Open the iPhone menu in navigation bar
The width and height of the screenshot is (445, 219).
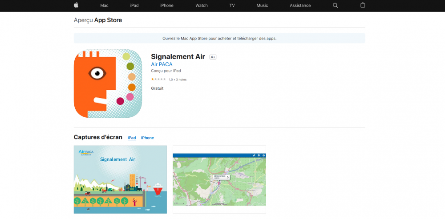click(x=167, y=5)
